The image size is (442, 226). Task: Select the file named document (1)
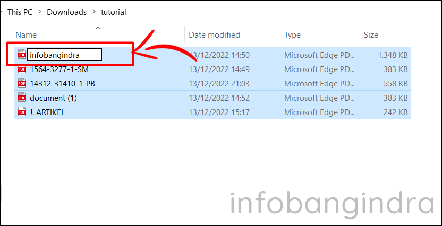point(53,98)
